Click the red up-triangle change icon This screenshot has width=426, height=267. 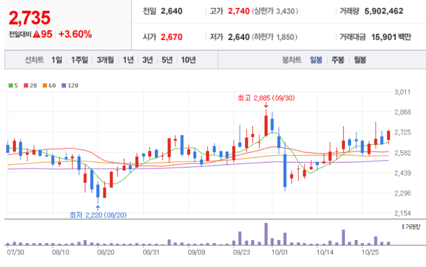point(37,34)
